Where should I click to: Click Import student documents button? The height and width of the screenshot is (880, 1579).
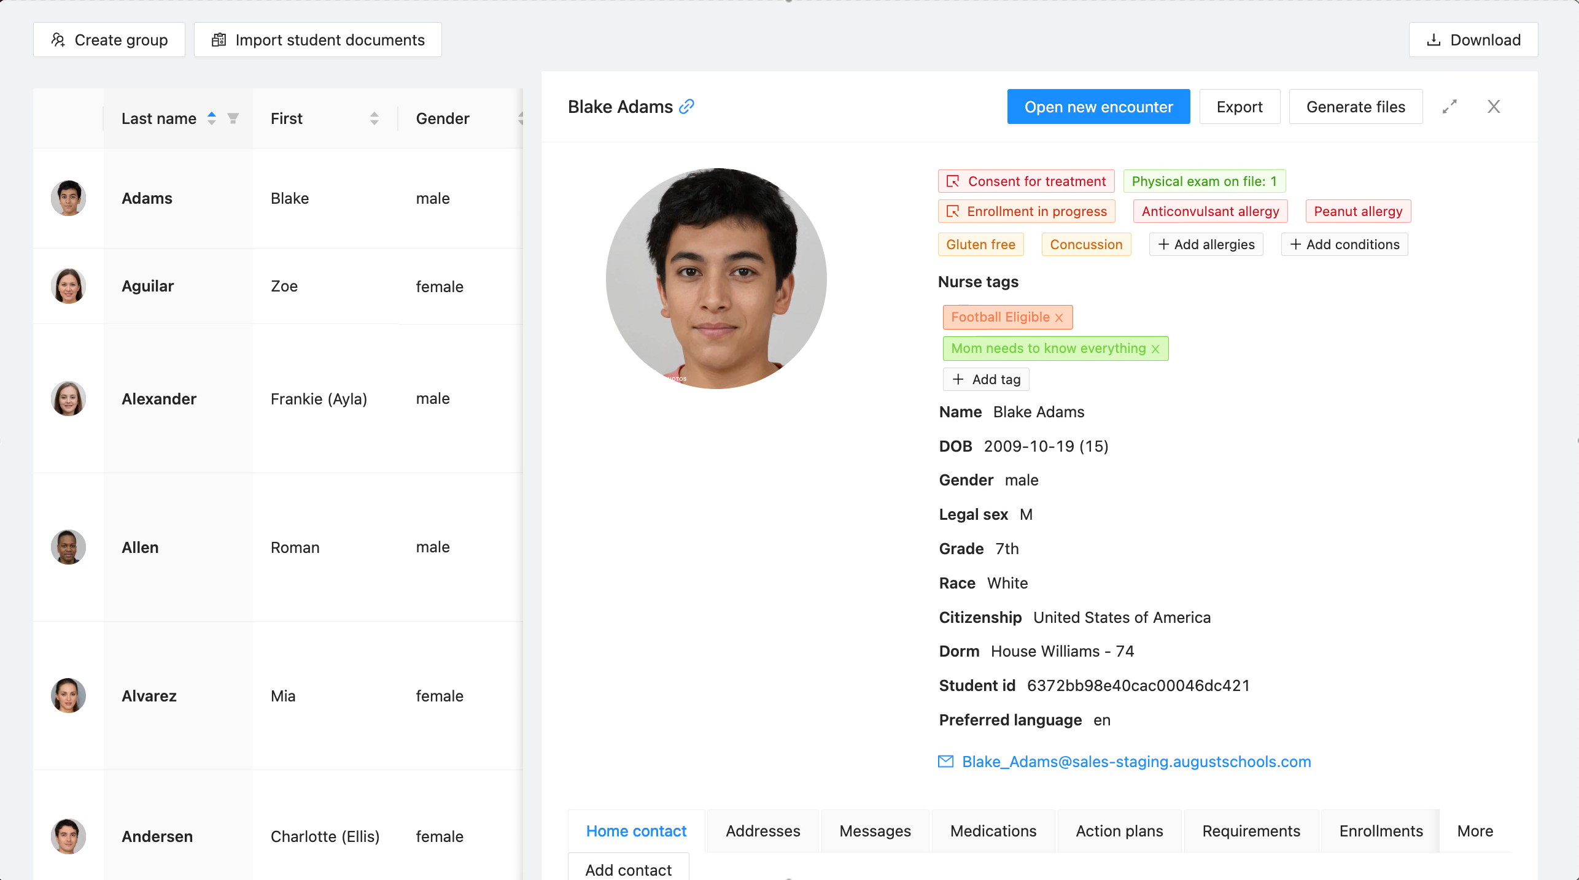[318, 40]
